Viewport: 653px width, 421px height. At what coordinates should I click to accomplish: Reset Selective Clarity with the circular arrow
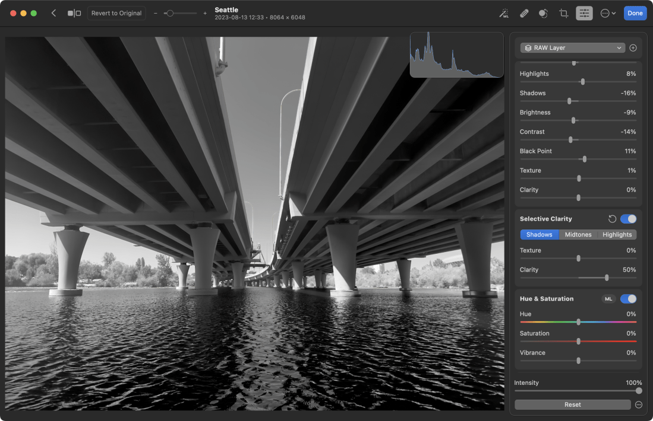click(612, 219)
